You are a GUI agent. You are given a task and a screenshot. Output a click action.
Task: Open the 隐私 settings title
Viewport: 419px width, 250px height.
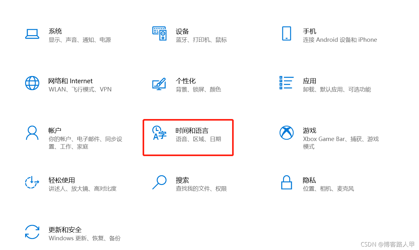click(309, 180)
